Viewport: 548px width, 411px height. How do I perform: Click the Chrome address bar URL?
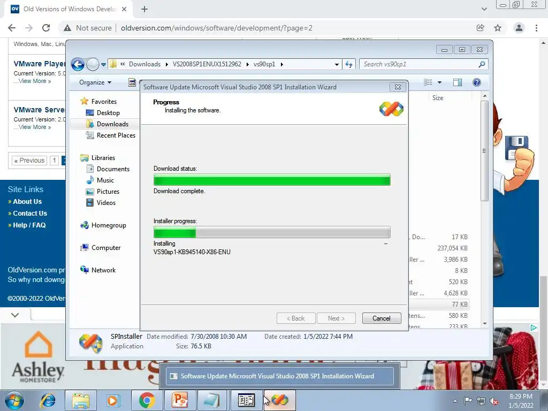click(217, 28)
